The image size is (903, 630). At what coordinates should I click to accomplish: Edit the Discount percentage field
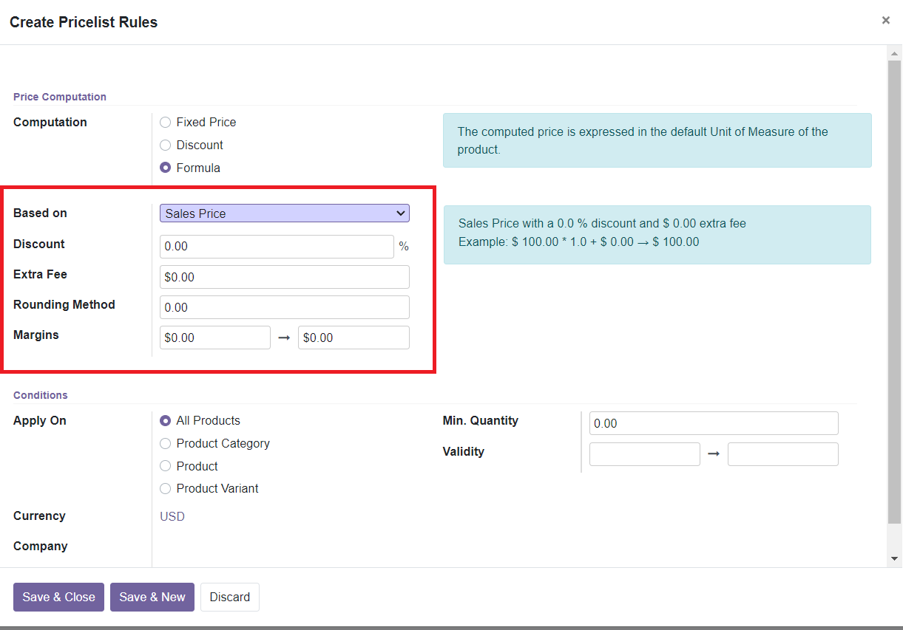click(277, 246)
